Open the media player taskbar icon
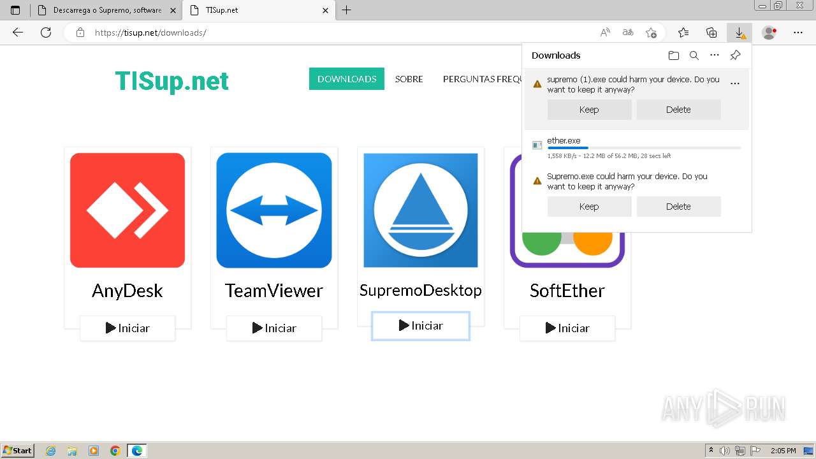816x459 pixels. coord(94,451)
